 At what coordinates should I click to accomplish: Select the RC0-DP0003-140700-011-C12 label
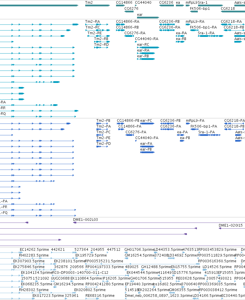(x=80, y=272)
